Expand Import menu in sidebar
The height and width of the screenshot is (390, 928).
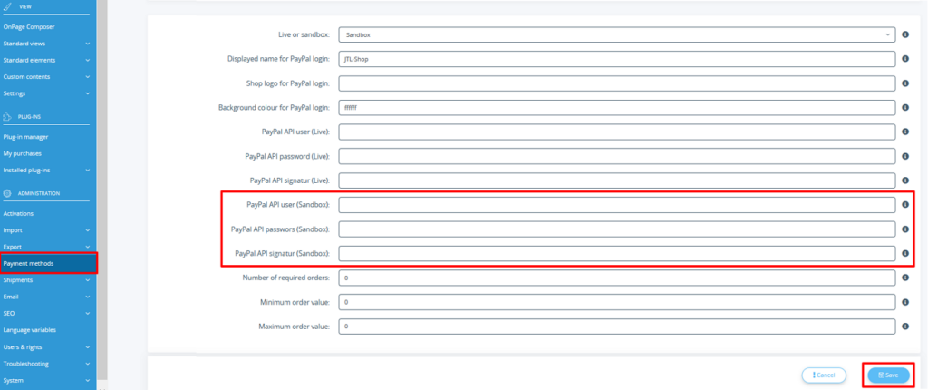tap(88, 230)
